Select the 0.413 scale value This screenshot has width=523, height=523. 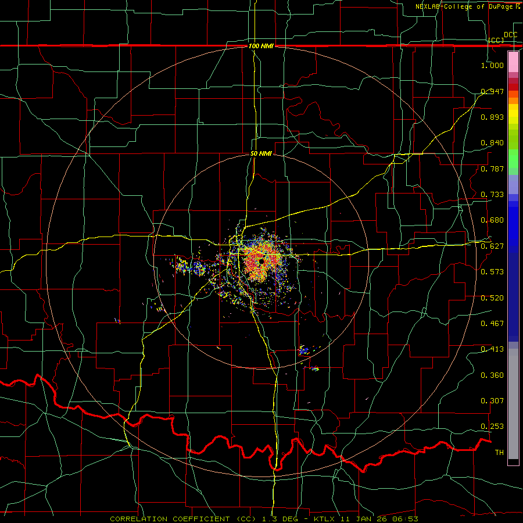[x=492, y=349]
